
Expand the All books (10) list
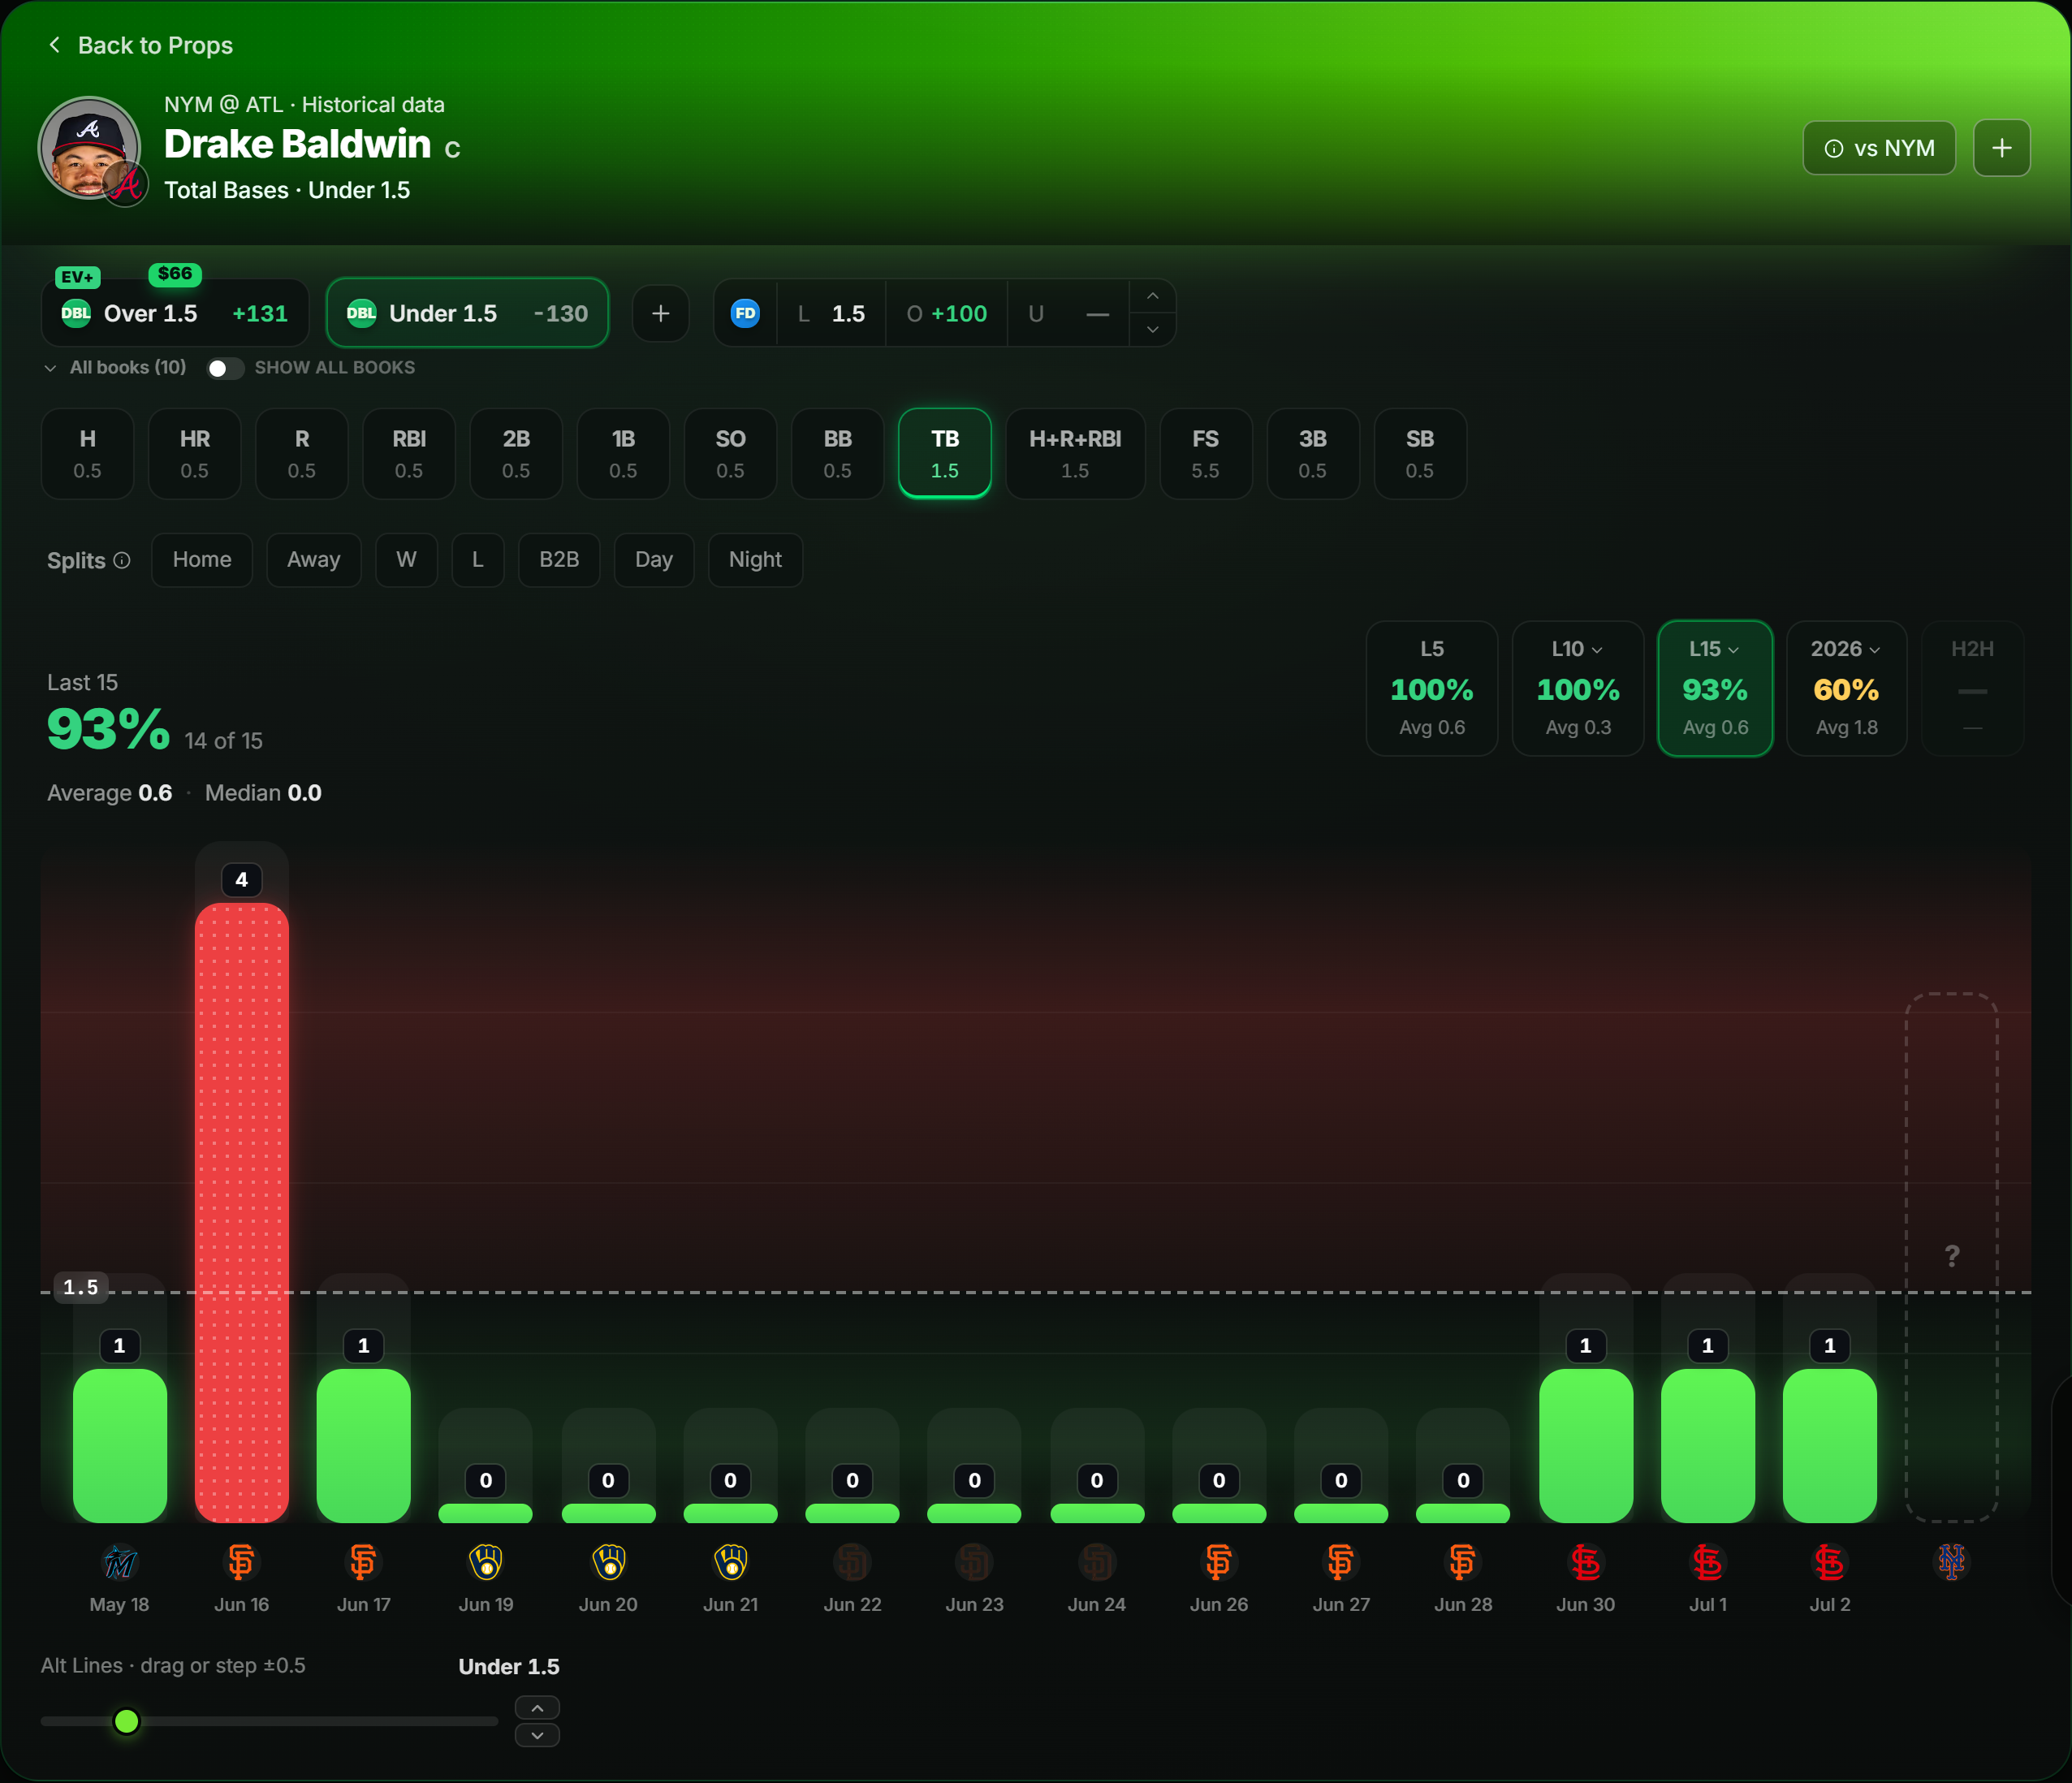pyautogui.click(x=115, y=368)
